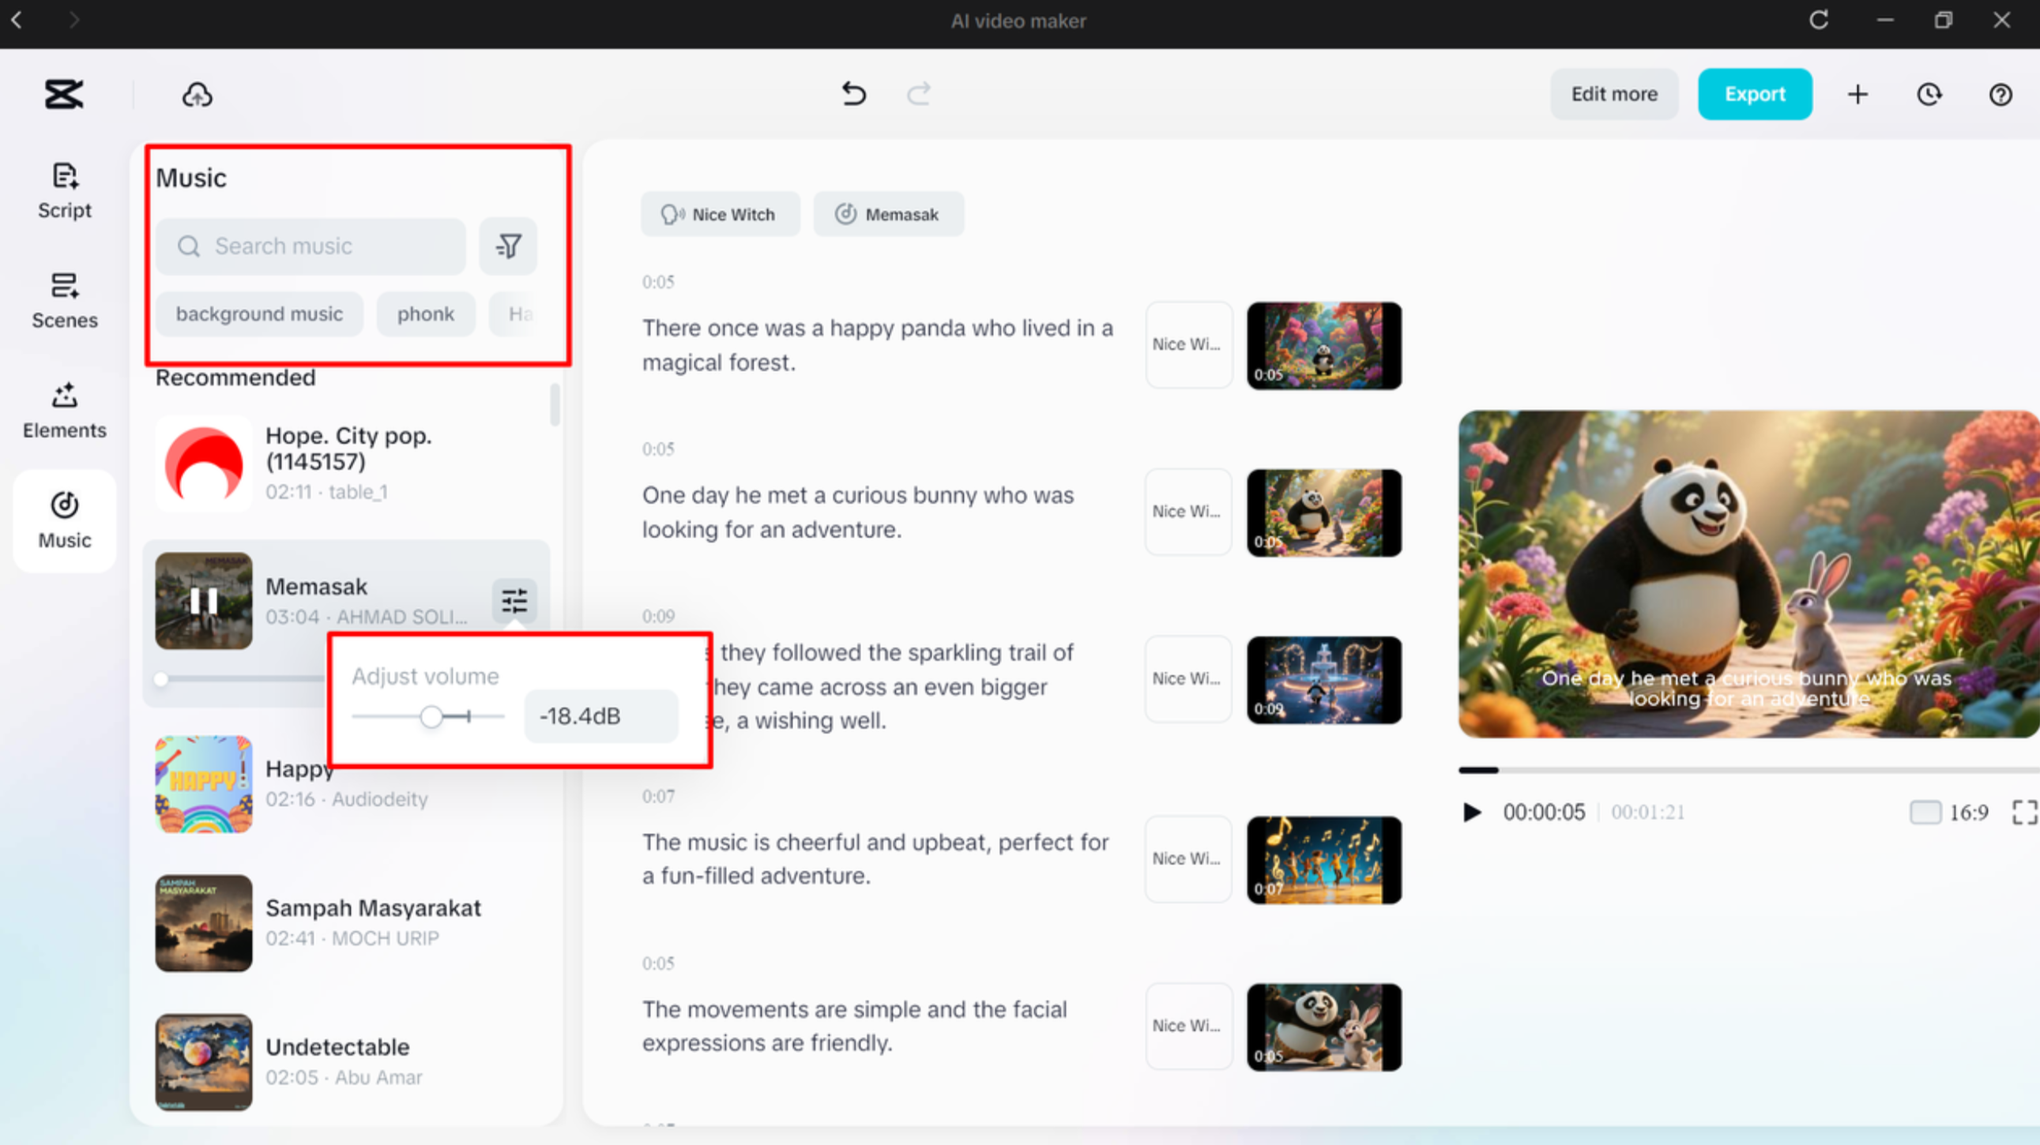Play the video preview
The height and width of the screenshot is (1145, 2040).
(1471, 812)
